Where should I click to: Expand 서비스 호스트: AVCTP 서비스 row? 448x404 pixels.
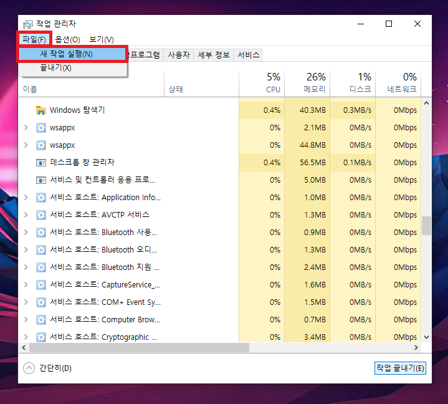[x=26, y=214]
